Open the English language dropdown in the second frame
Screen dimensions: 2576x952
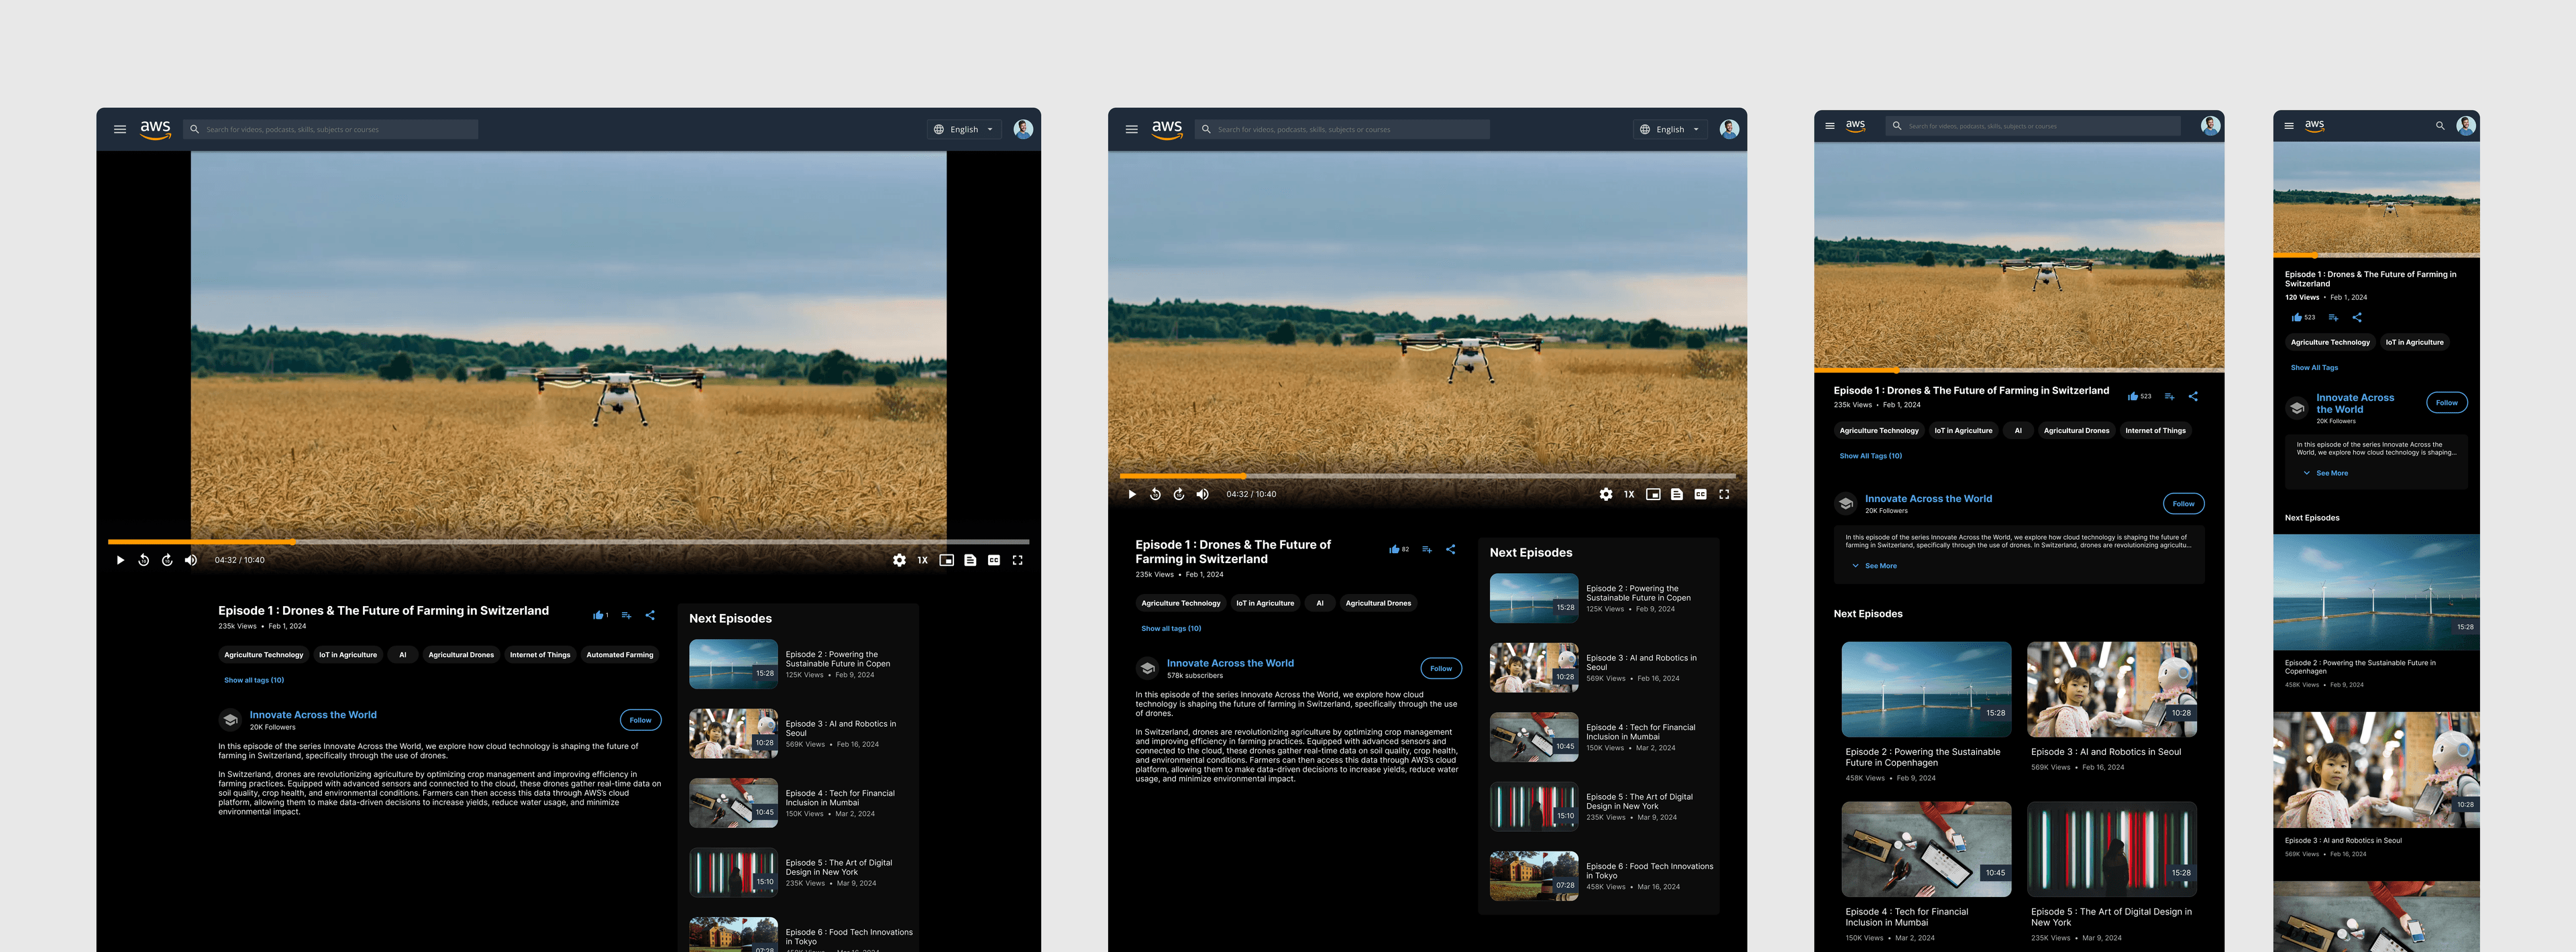click(x=1670, y=130)
